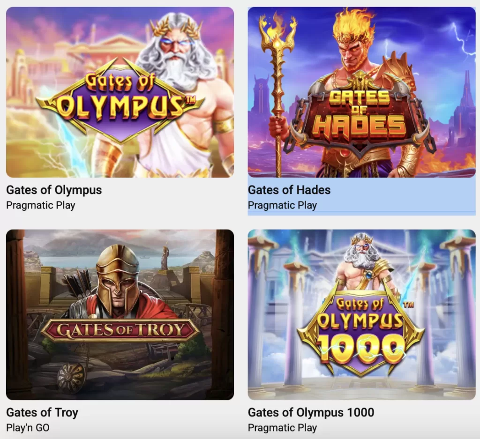480x439 pixels.
Task: Select Pragmatic Play under Gates of Olympus
Action: click(x=41, y=205)
